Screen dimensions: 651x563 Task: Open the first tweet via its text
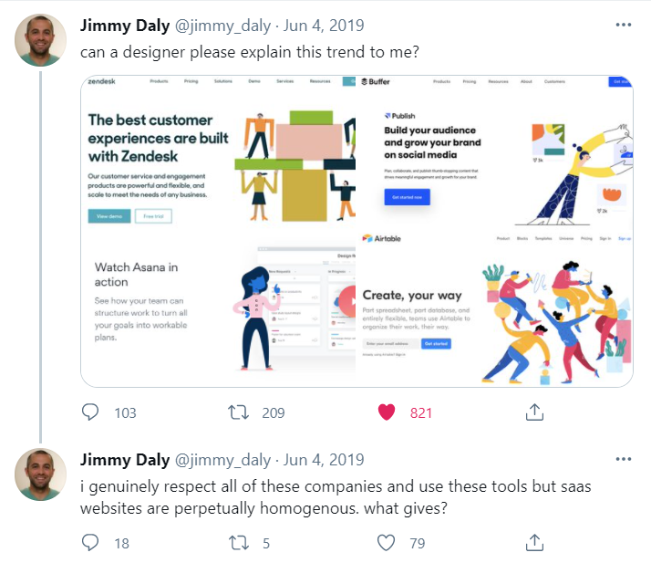pyautogui.click(x=250, y=52)
